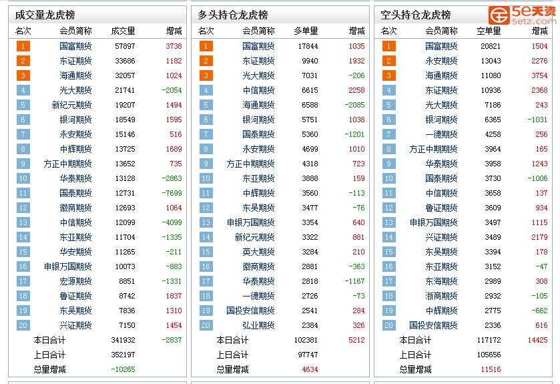
Task: Open 英大期货 in the 多头持仓龙虎榜 table
Action: click(x=258, y=252)
